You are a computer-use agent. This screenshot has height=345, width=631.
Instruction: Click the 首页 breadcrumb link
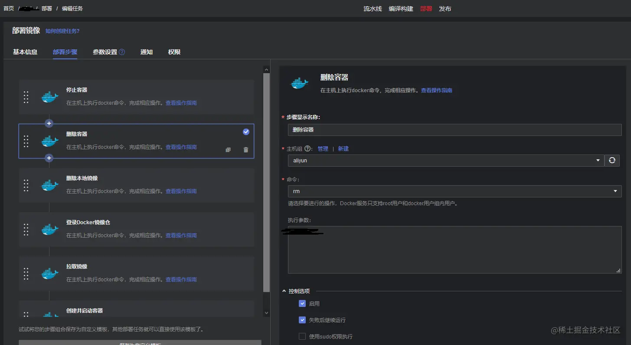pyautogui.click(x=9, y=9)
